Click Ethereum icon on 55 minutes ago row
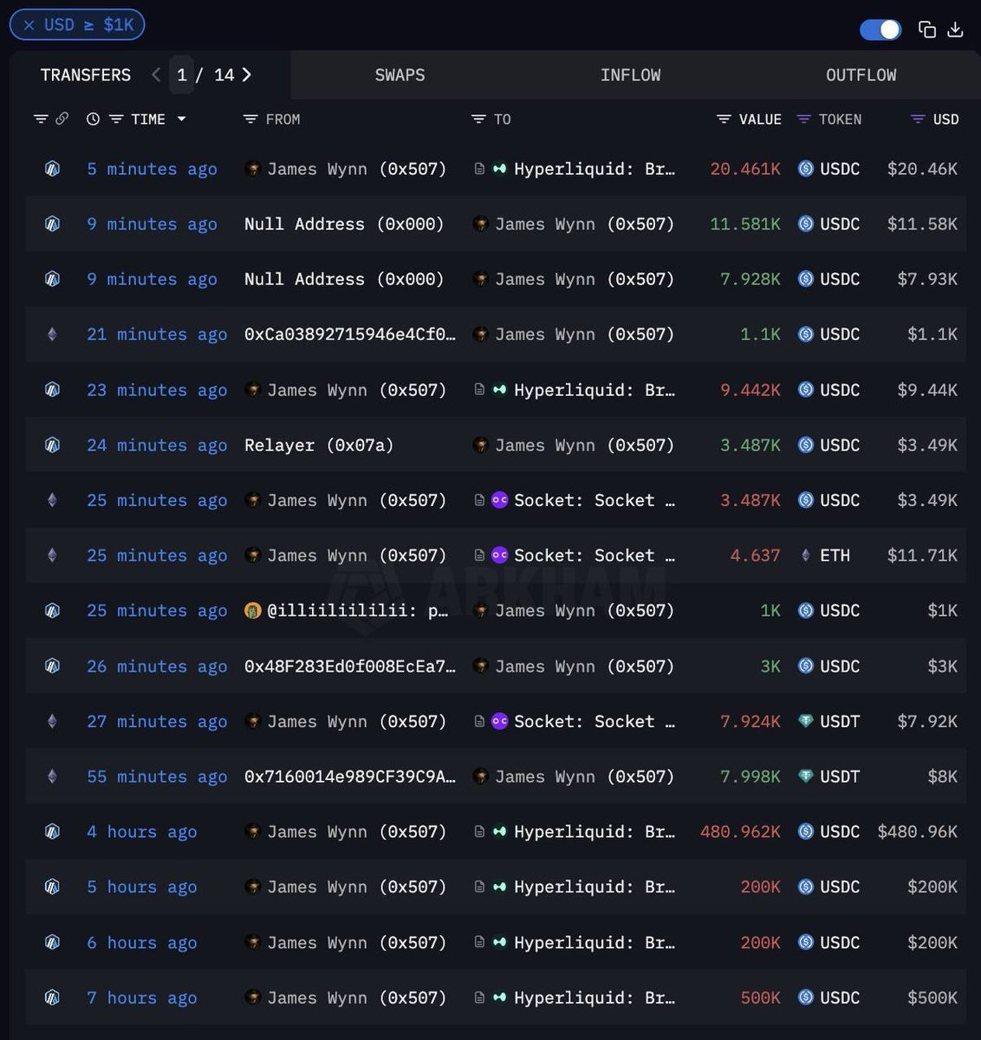This screenshot has width=981, height=1040. (52, 777)
